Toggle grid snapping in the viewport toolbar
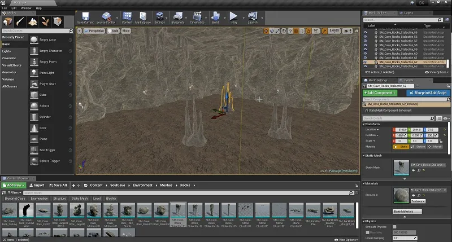452x242 pixels. coord(295,31)
